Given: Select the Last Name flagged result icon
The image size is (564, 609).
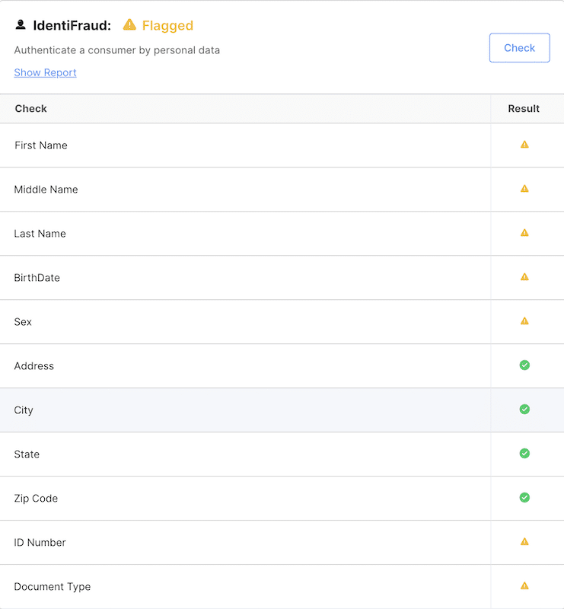Looking at the screenshot, I should (x=524, y=233).
